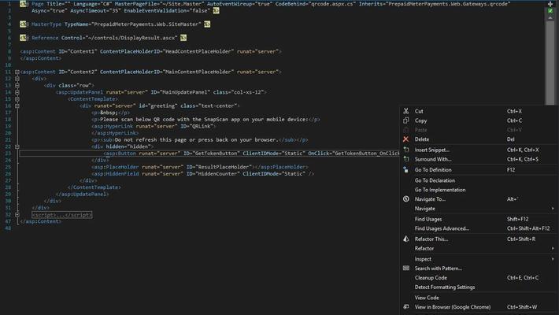Screen dimensions: 559x315
Task: Choose Cleanup Code
Action: point(479,277)
